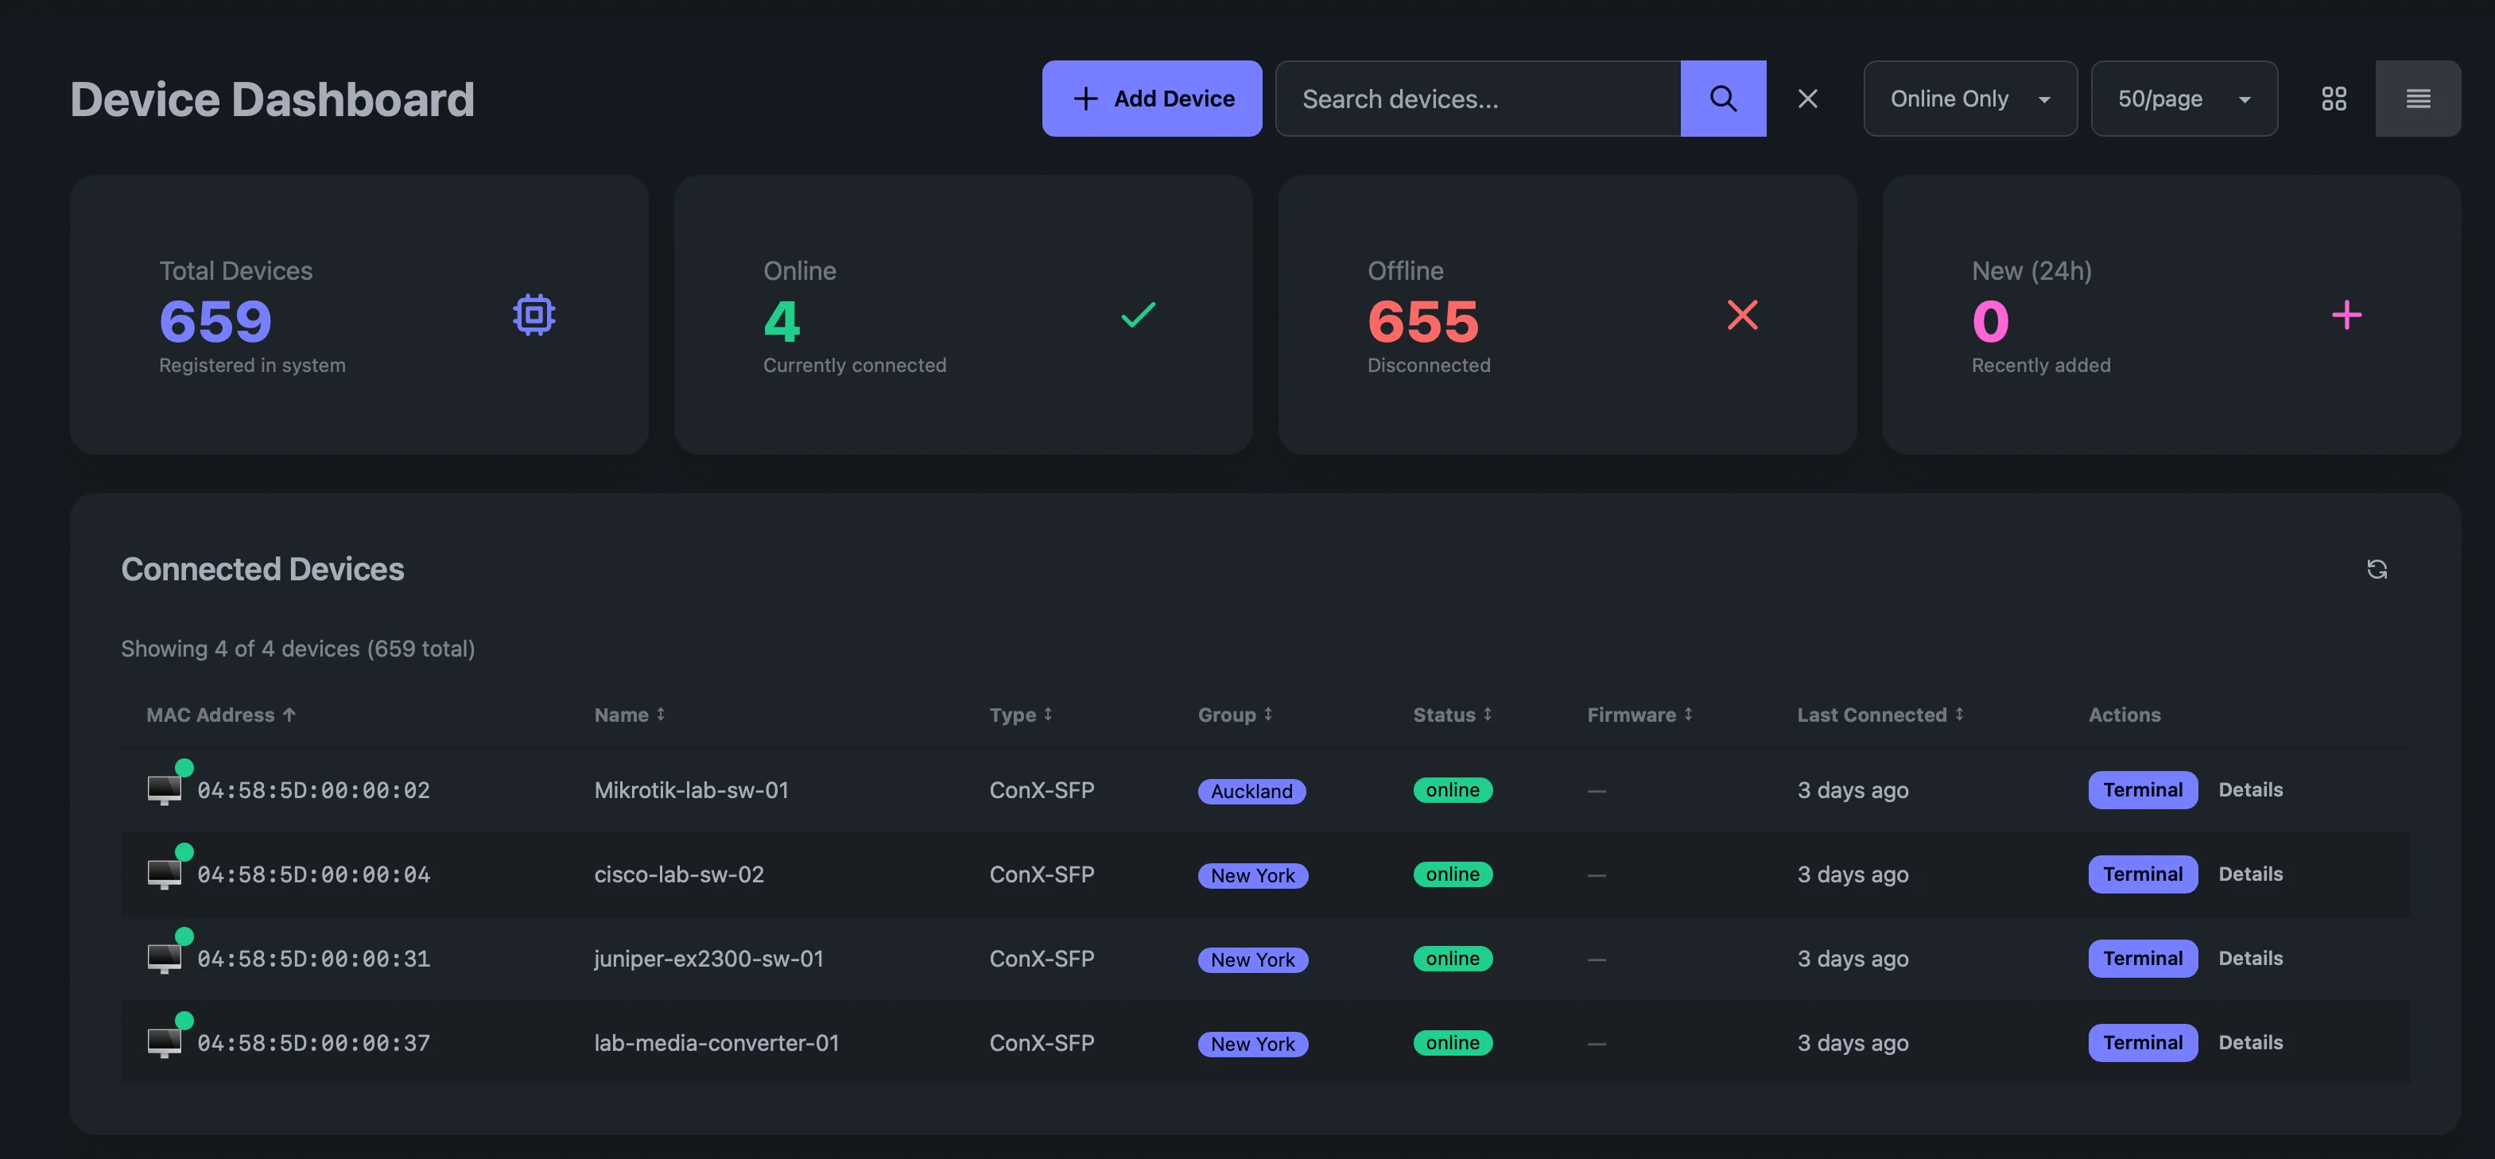Viewport: 2495px width, 1159px height.
Task: Click the CPU chip icon on Total Devices
Action: click(534, 314)
